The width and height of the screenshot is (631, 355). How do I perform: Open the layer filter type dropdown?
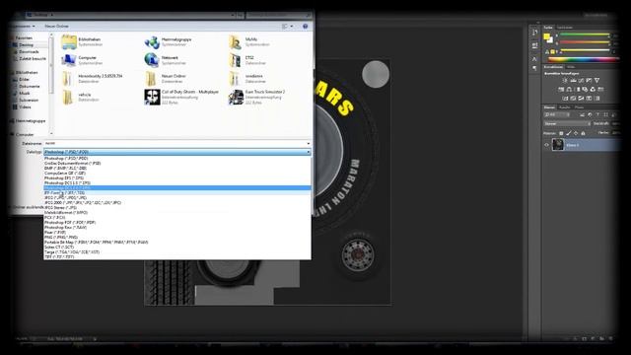coord(557,115)
